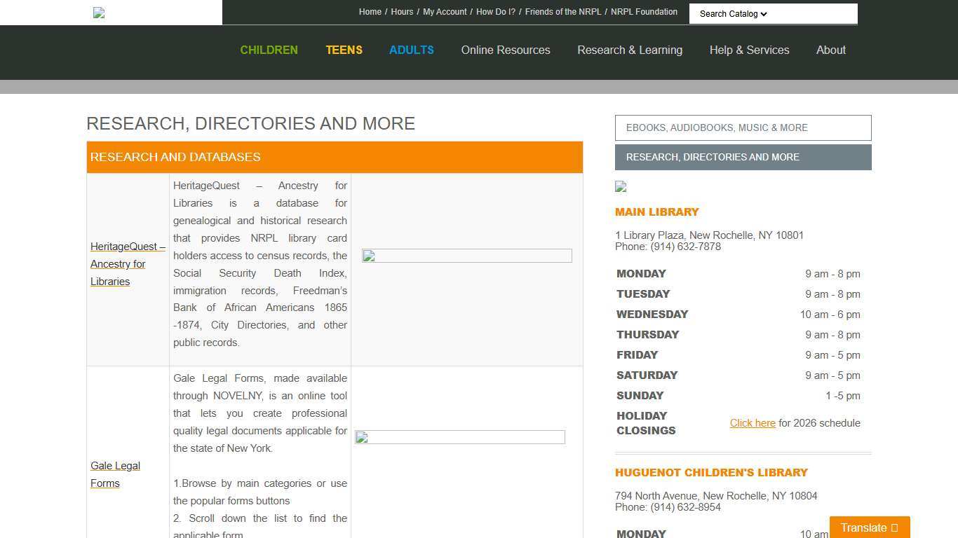
Task: Open HeritageQuest – Ancestry for Libraries link
Action: (x=127, y=264)
